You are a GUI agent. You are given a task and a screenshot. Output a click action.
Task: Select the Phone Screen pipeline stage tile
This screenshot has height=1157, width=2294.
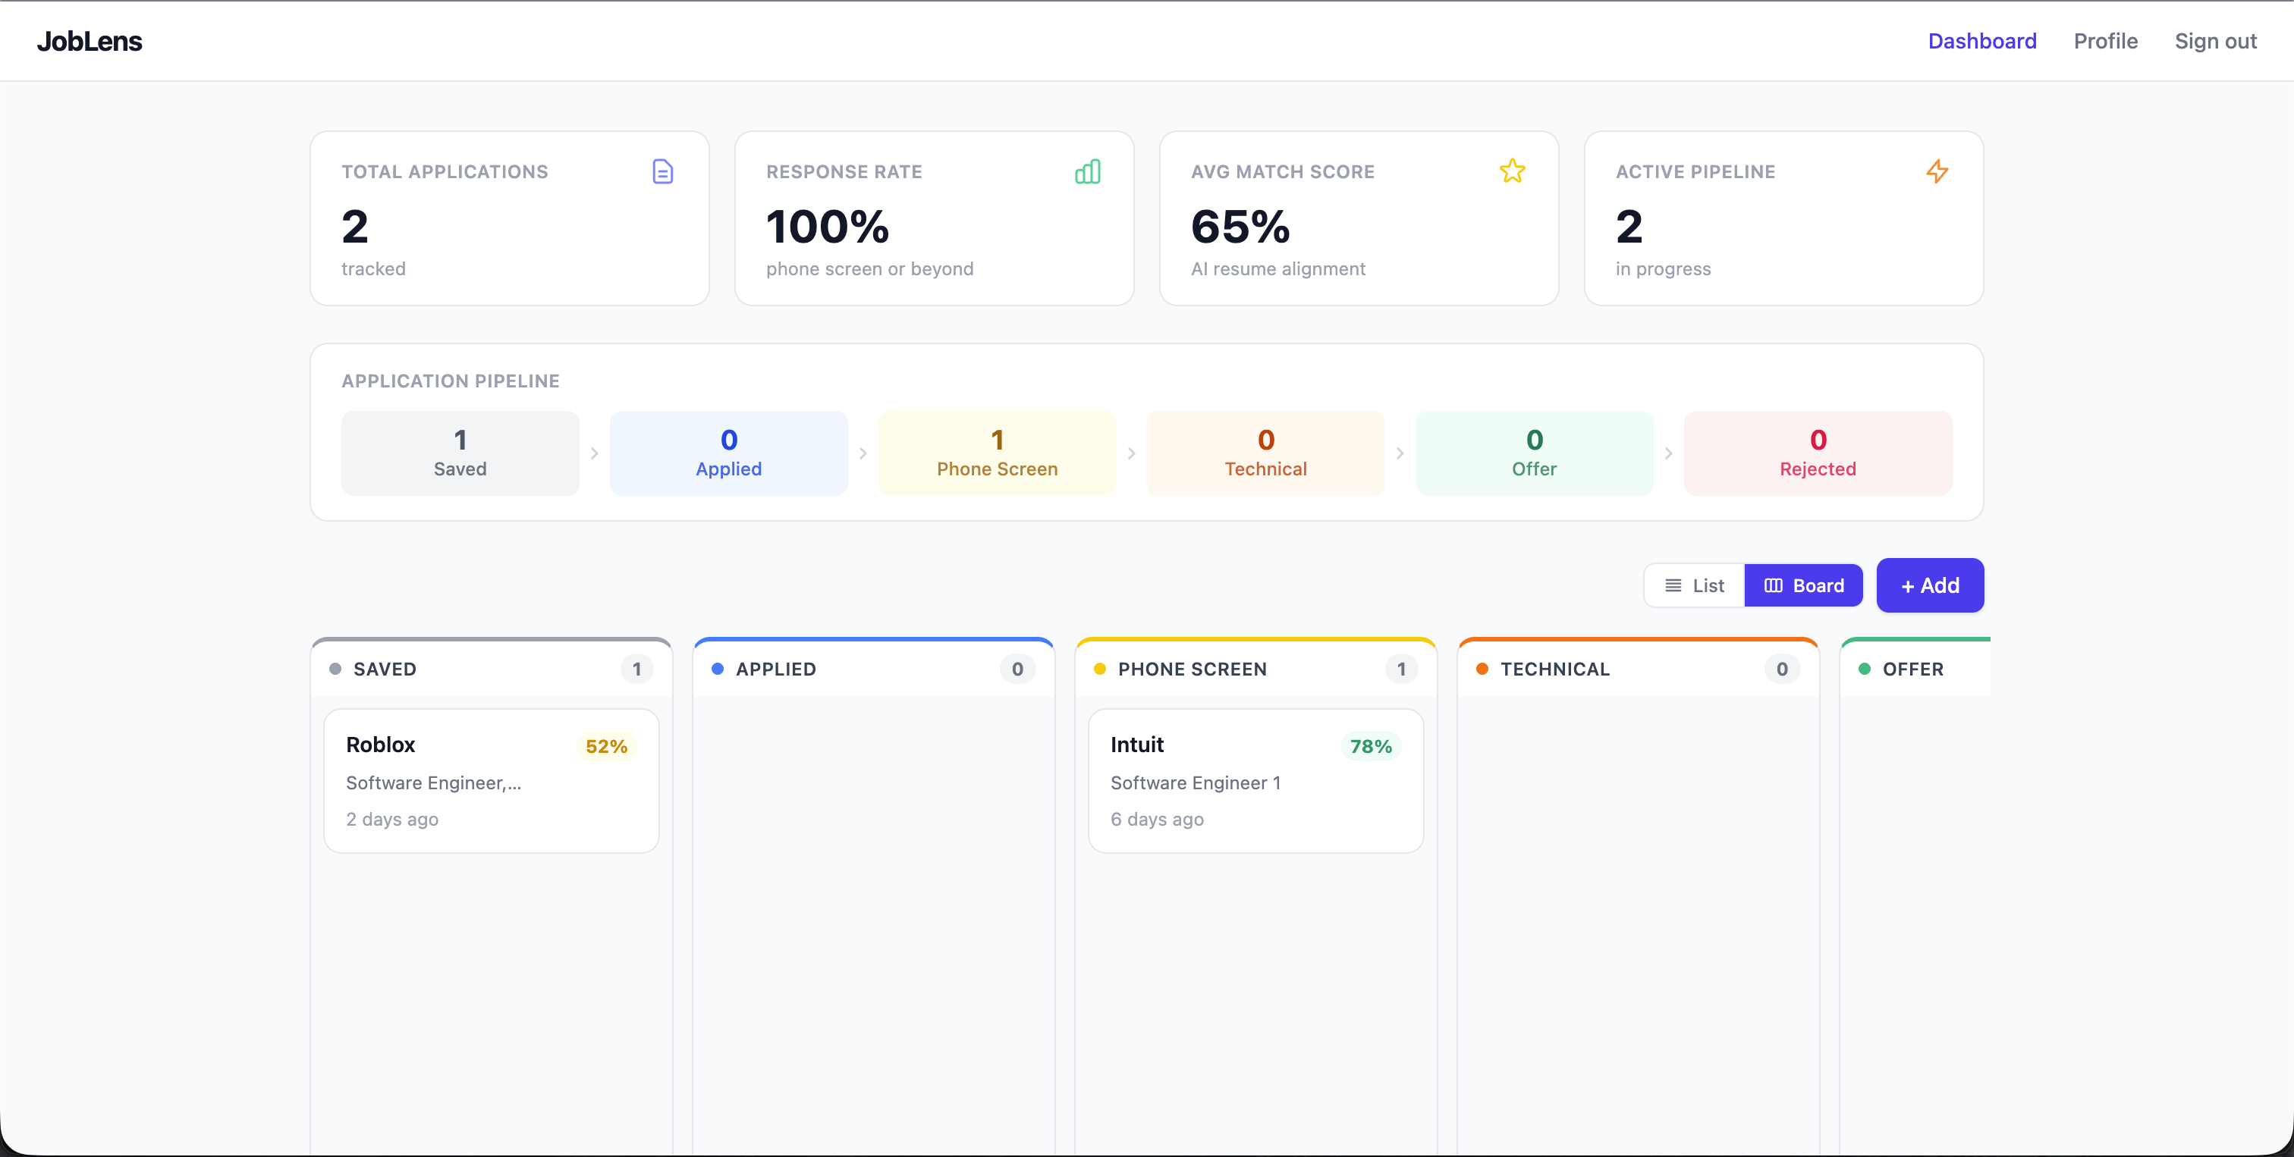(x=998, y=453)
